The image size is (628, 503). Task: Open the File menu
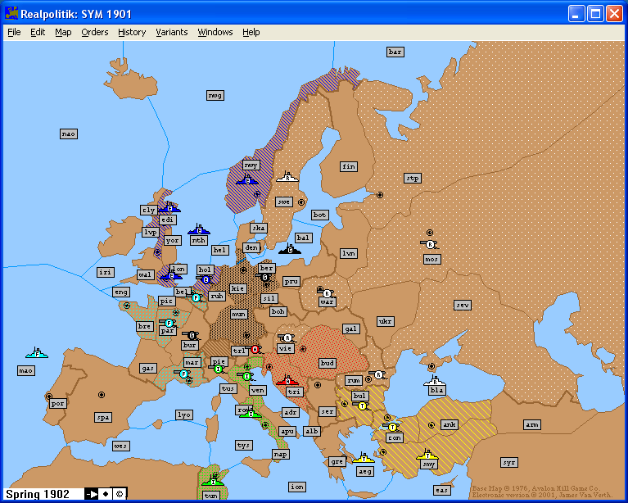tap(14, 32)
